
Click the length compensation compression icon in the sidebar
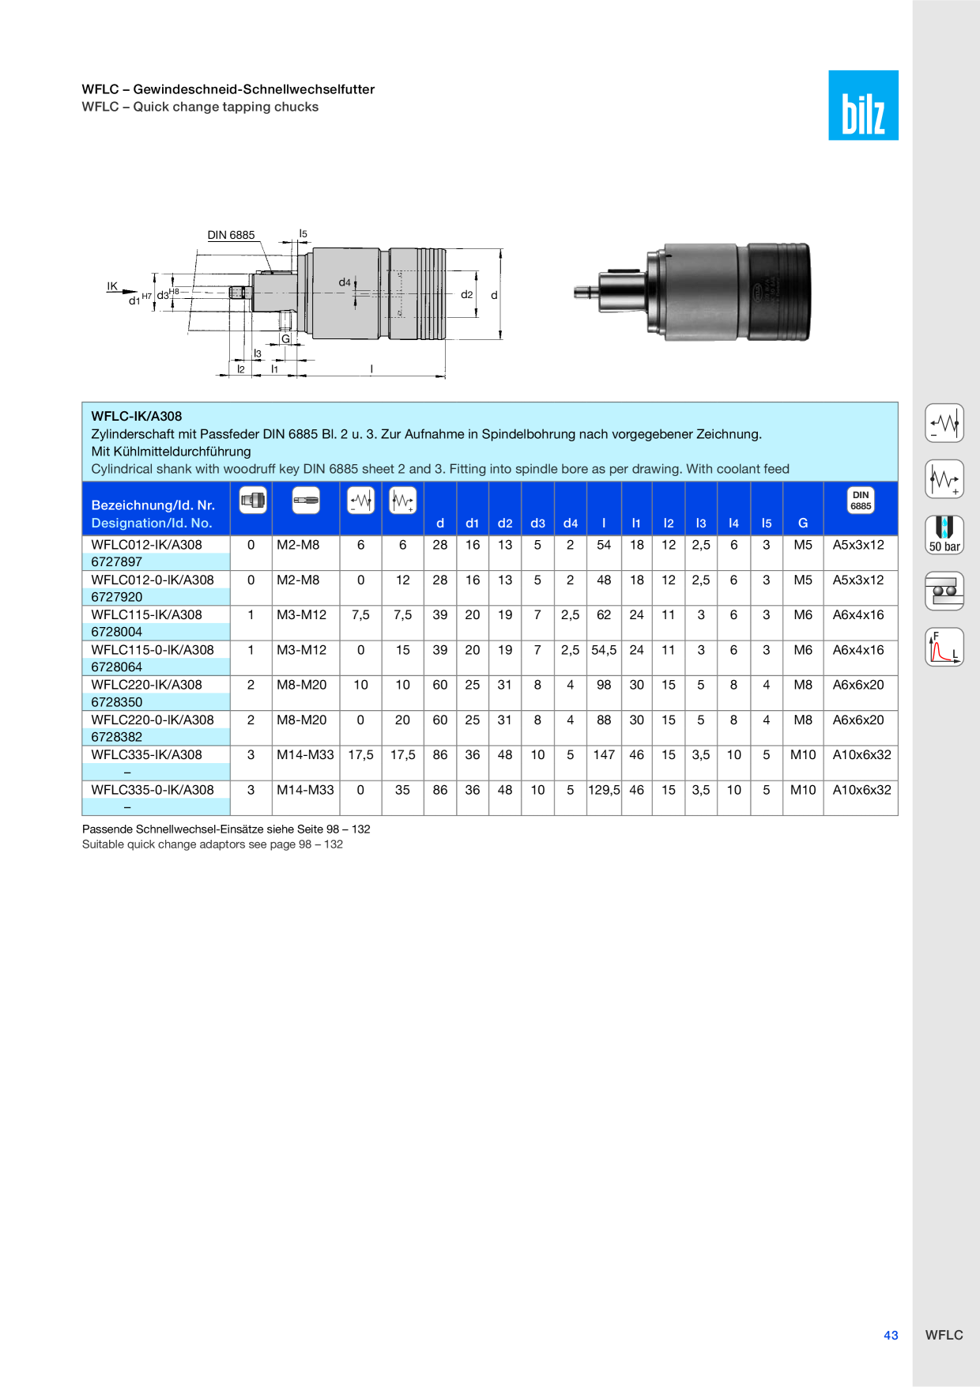944,423
